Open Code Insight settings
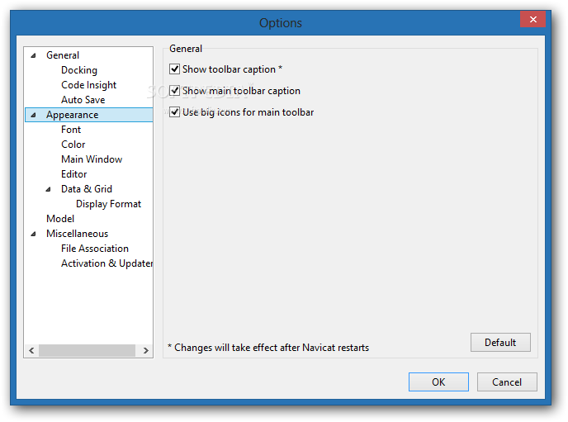The image size is (568, 422). click(89, 85)
